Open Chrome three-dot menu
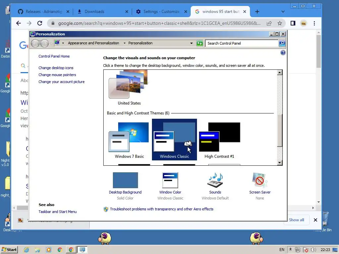This screenshot has width=339, height=254. point(314,23)
